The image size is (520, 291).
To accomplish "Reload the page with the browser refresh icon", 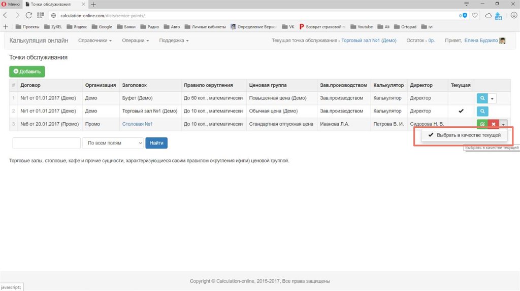I will tap(29, 16).
